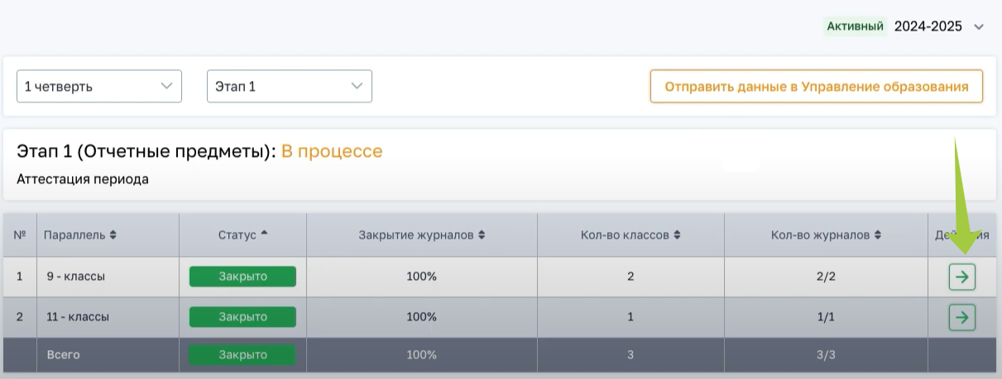The height and width of the screenshot is (379, 1002).
Task: Sort by Кол-во журналов column
Action: click(825, 235)
